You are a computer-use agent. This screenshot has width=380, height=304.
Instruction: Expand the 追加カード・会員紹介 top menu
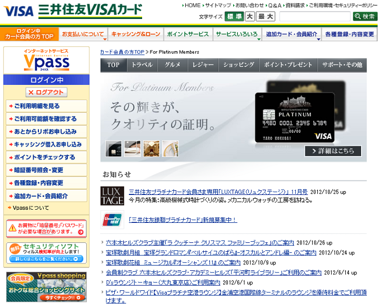(292, 34)
